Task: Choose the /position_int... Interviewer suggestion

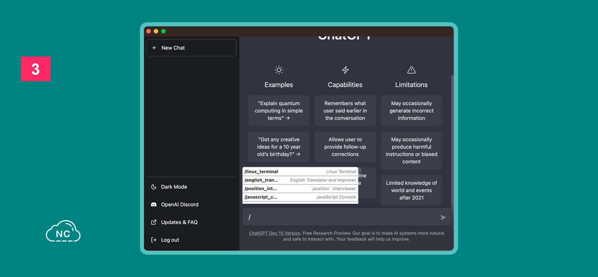Action: tap(300, 189)
